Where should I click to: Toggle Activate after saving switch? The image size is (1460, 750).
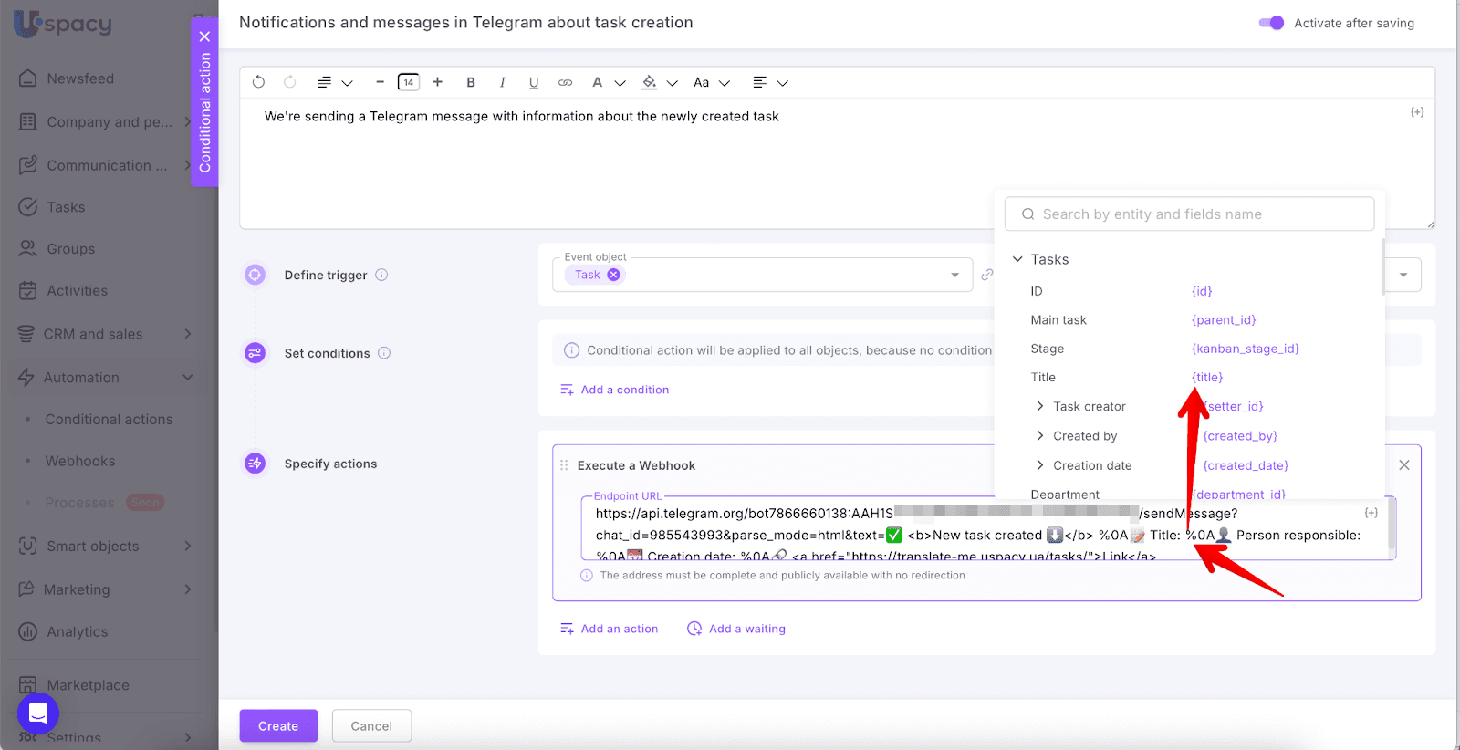(x=1271, y=23)
